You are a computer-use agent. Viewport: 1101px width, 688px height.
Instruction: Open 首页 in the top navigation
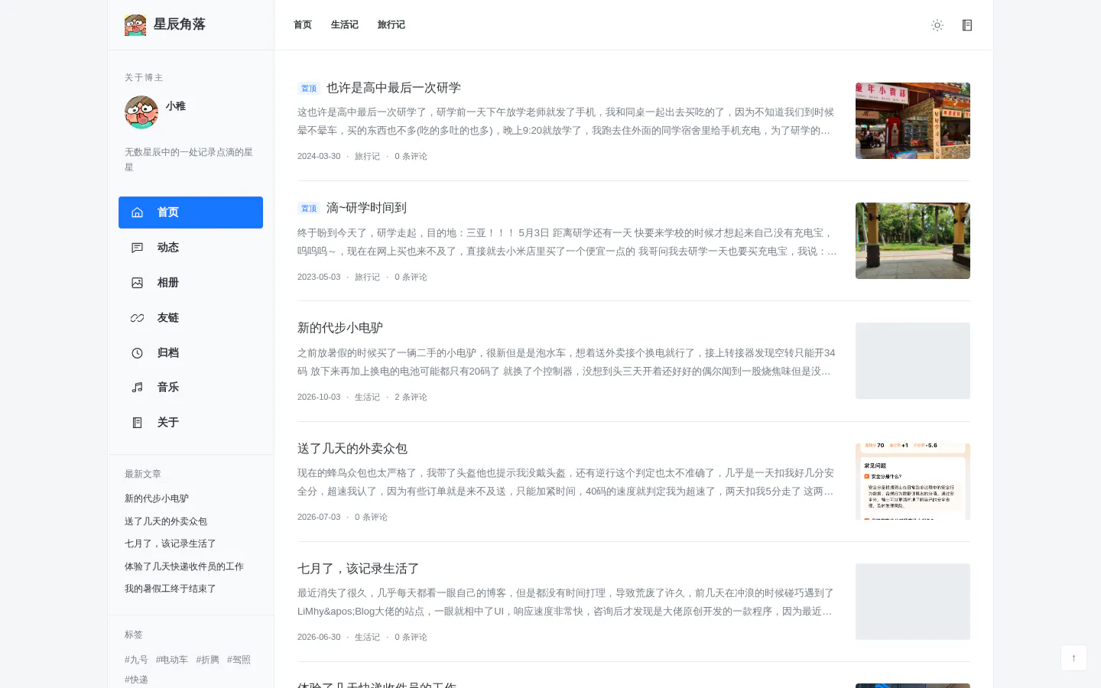303,24
